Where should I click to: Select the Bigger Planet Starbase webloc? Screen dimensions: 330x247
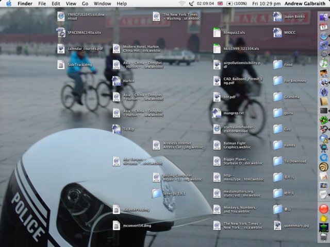[217, 161]
